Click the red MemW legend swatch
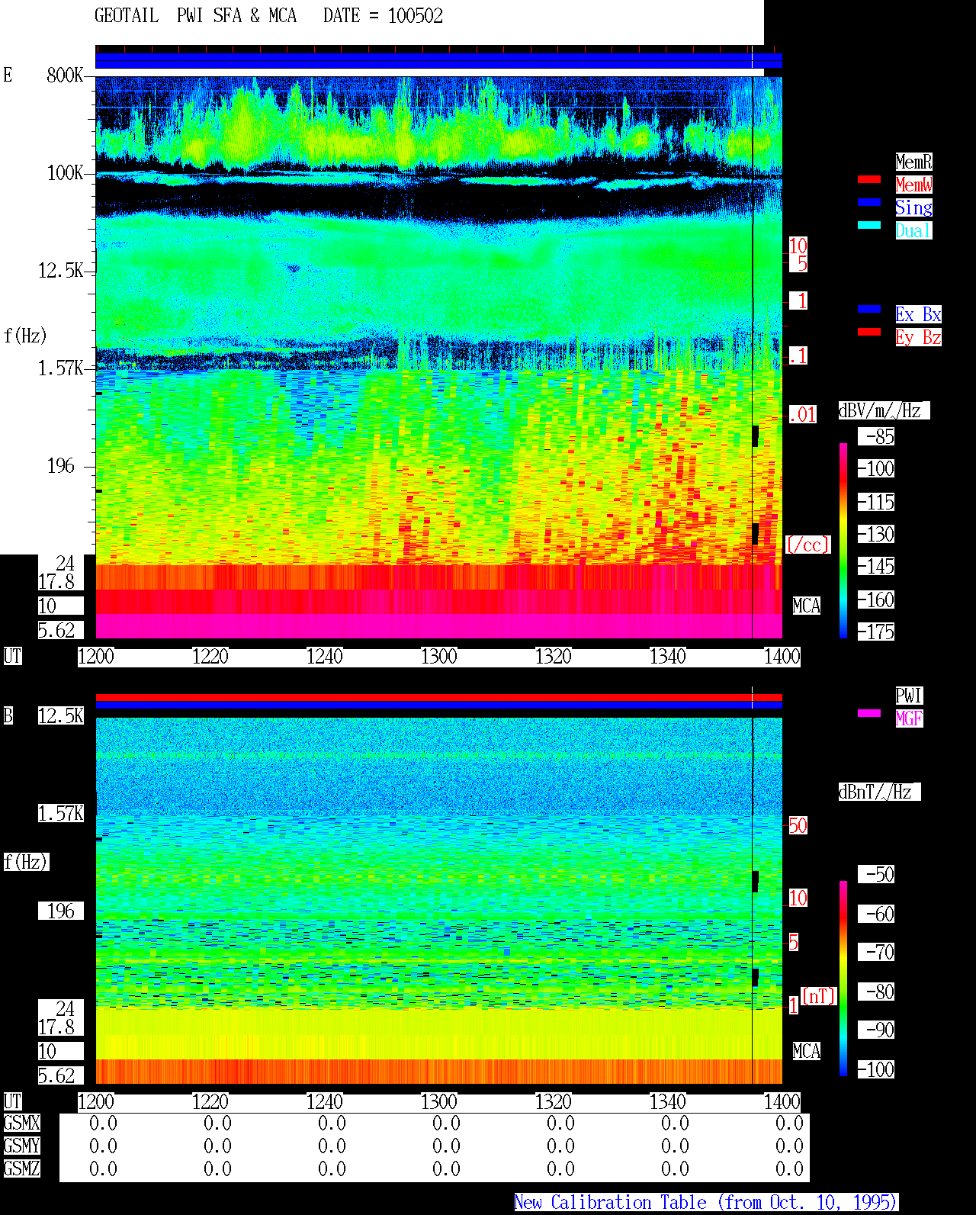976x1215 pixels. [869, 179]
